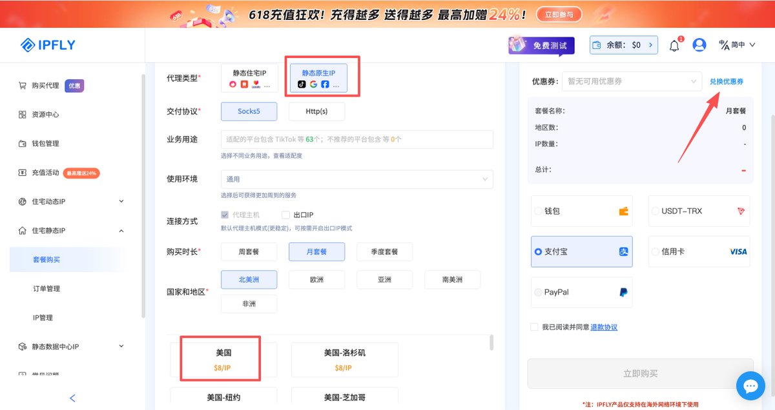Click the language translate icon
The height and width of the screenshot is (410, 775).
click(723, 45)
